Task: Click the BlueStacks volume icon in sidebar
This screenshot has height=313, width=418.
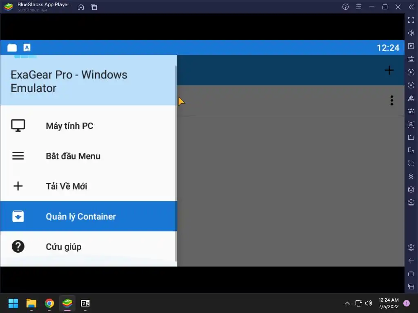Action: [x=411, y=33]
